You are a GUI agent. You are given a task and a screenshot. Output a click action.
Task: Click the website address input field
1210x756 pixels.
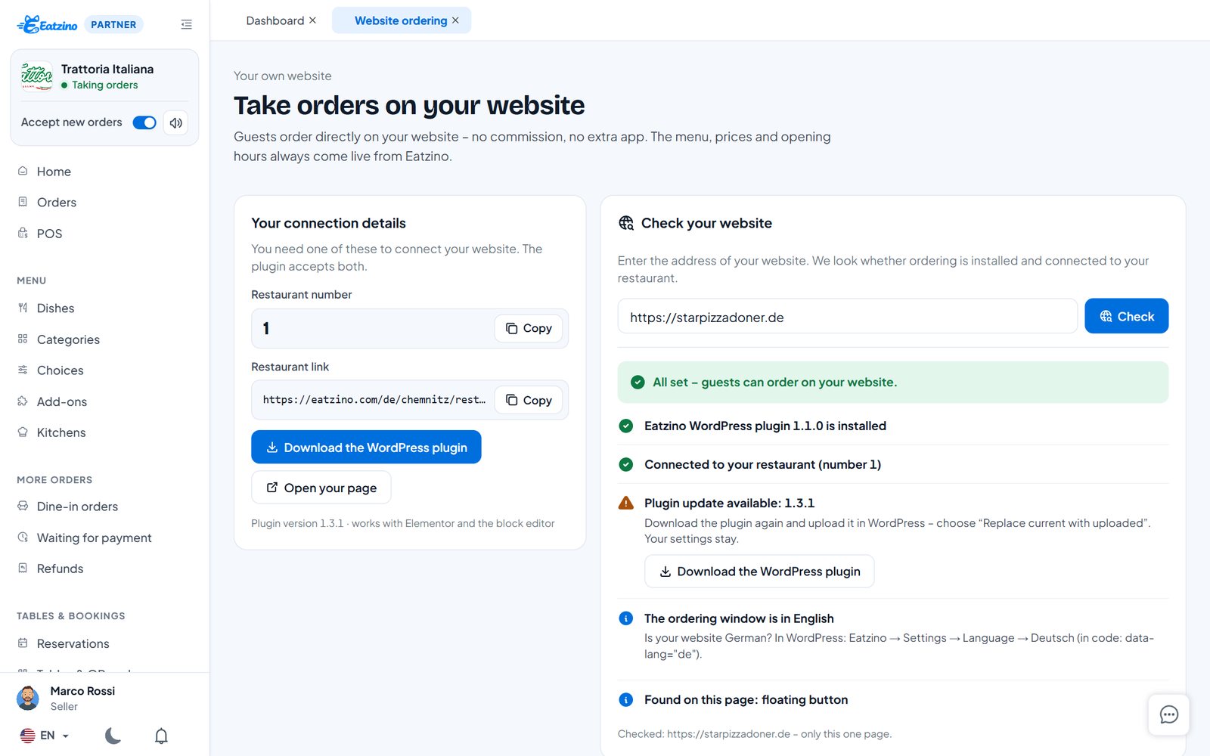coord(847,316)
